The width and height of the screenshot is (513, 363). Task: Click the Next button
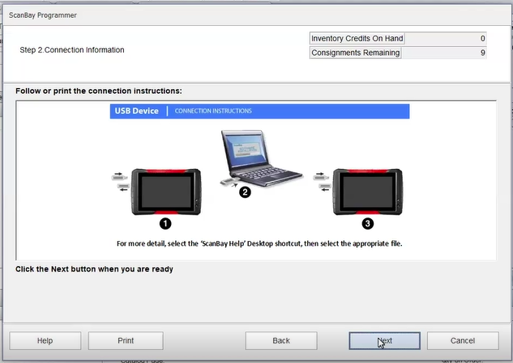385,340
